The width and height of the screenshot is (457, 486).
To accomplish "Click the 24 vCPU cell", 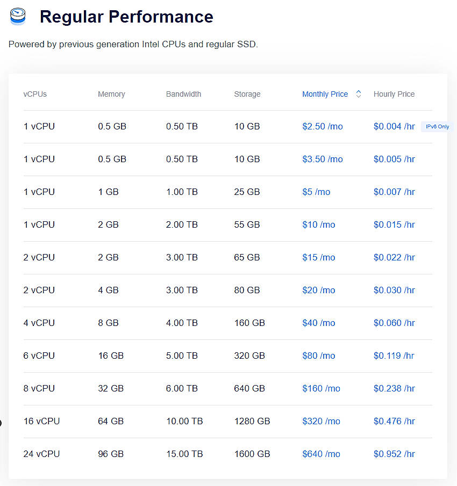I will pyautogui.click(x=41, y=454).
